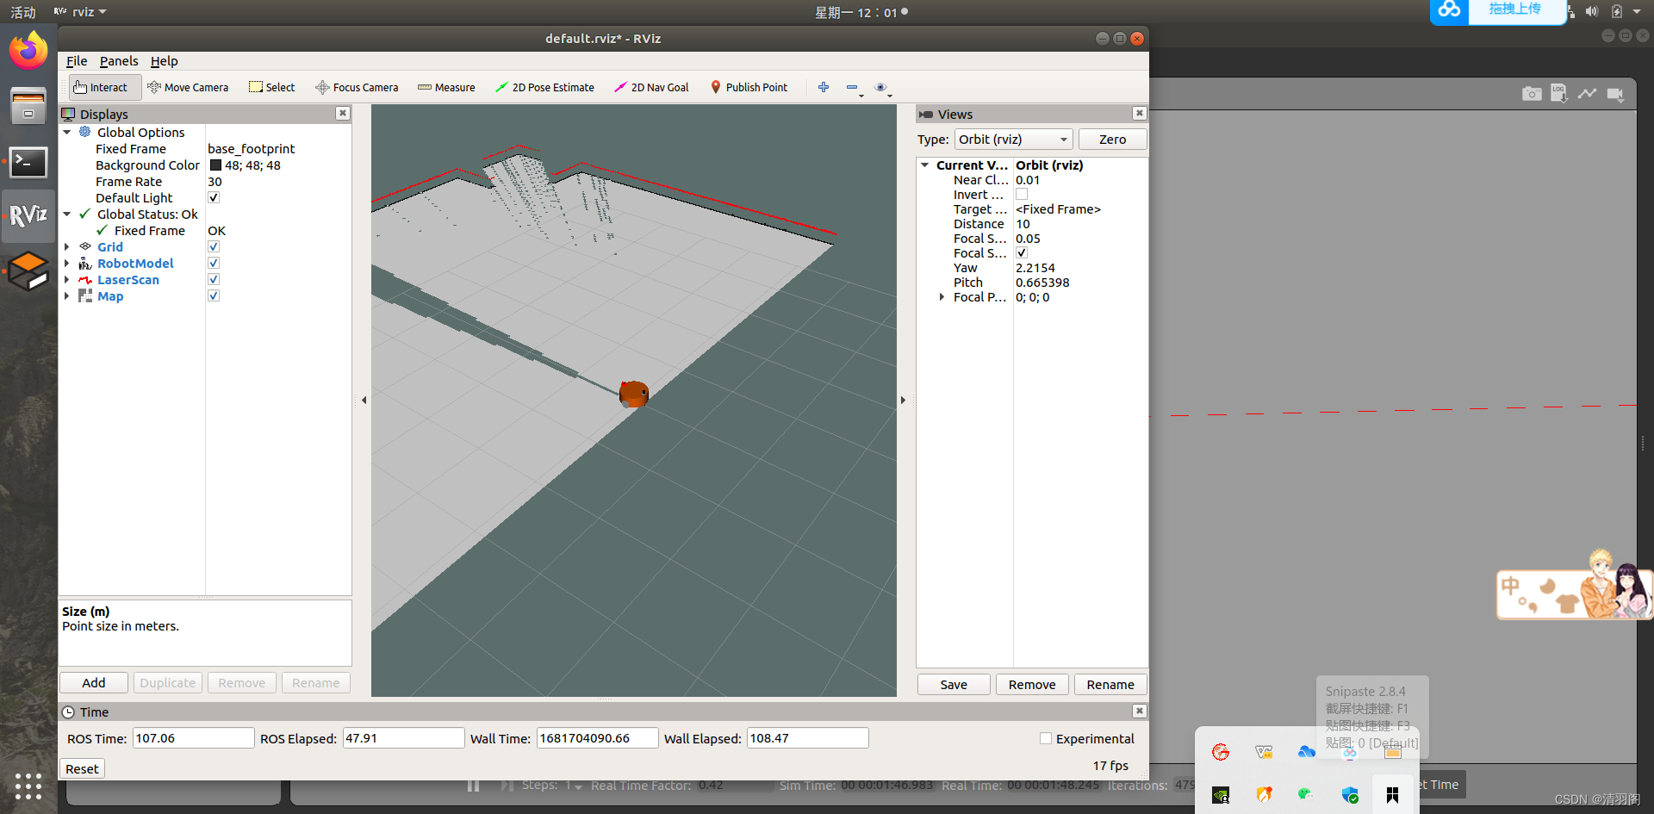Click the RViz dock icon
The image size is (1654, 814).
28,215
